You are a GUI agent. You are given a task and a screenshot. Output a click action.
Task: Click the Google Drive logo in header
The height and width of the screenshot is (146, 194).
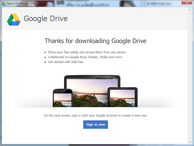tap(14, 19)
